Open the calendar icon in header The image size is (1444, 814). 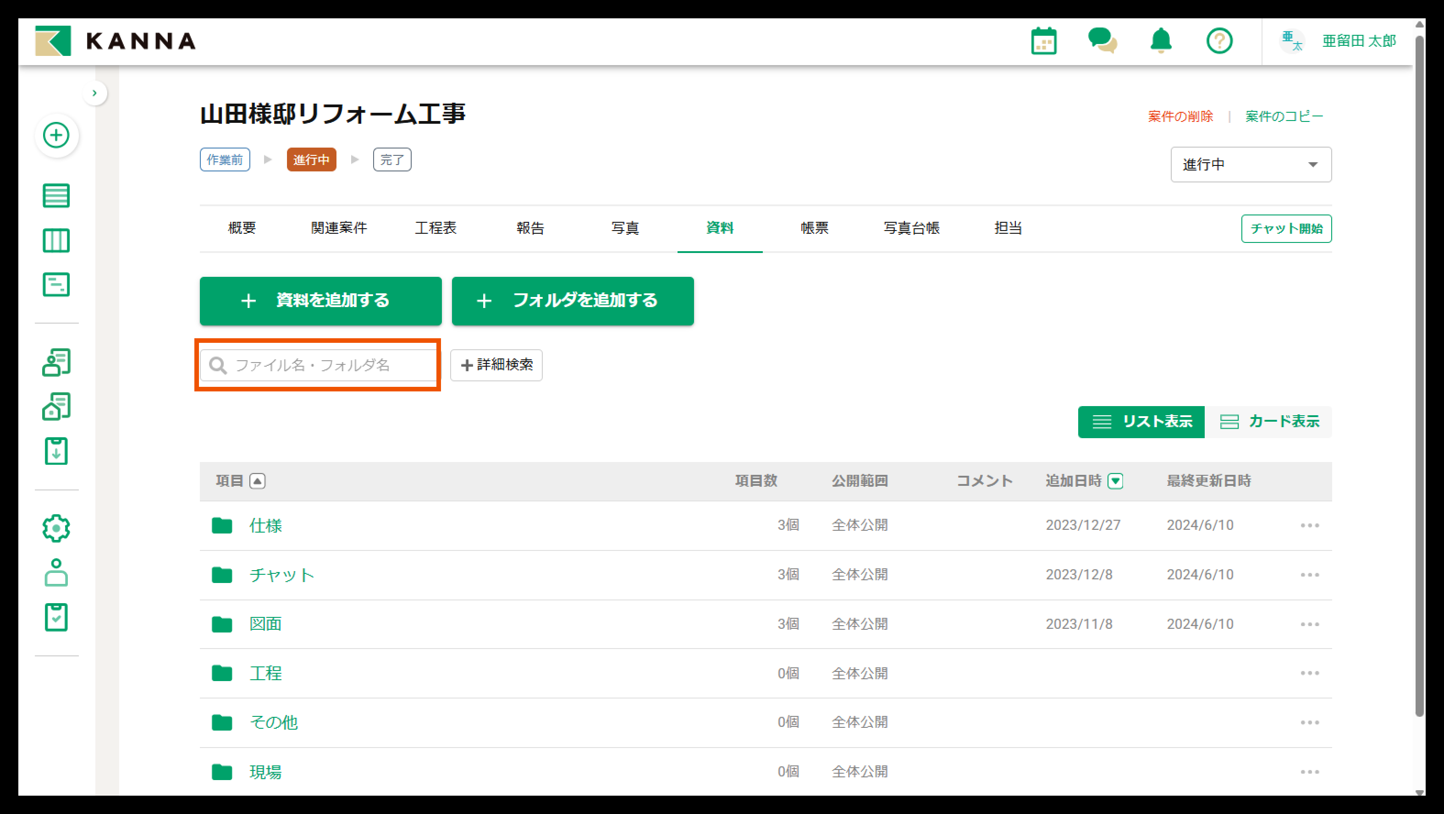click(1043, 41)
